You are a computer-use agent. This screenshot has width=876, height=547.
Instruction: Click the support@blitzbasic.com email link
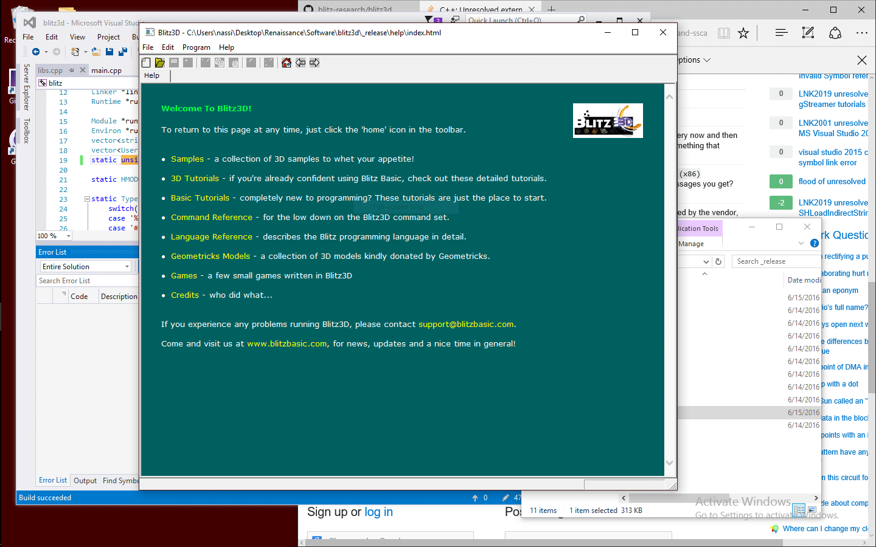[466, 325]
